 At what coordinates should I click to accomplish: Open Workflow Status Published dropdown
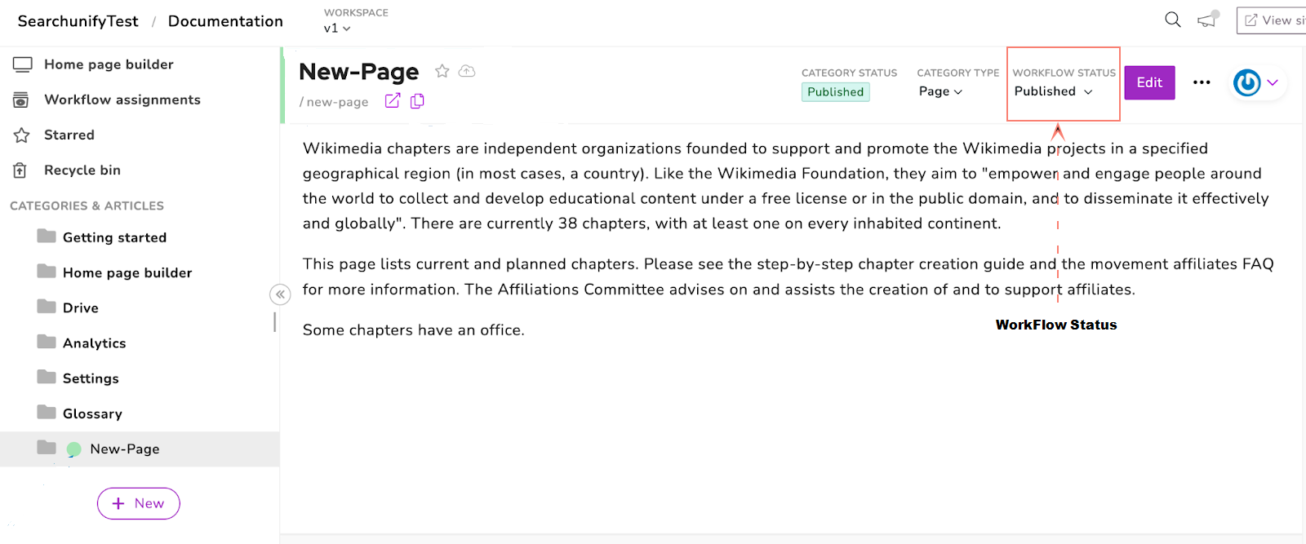1053,91
